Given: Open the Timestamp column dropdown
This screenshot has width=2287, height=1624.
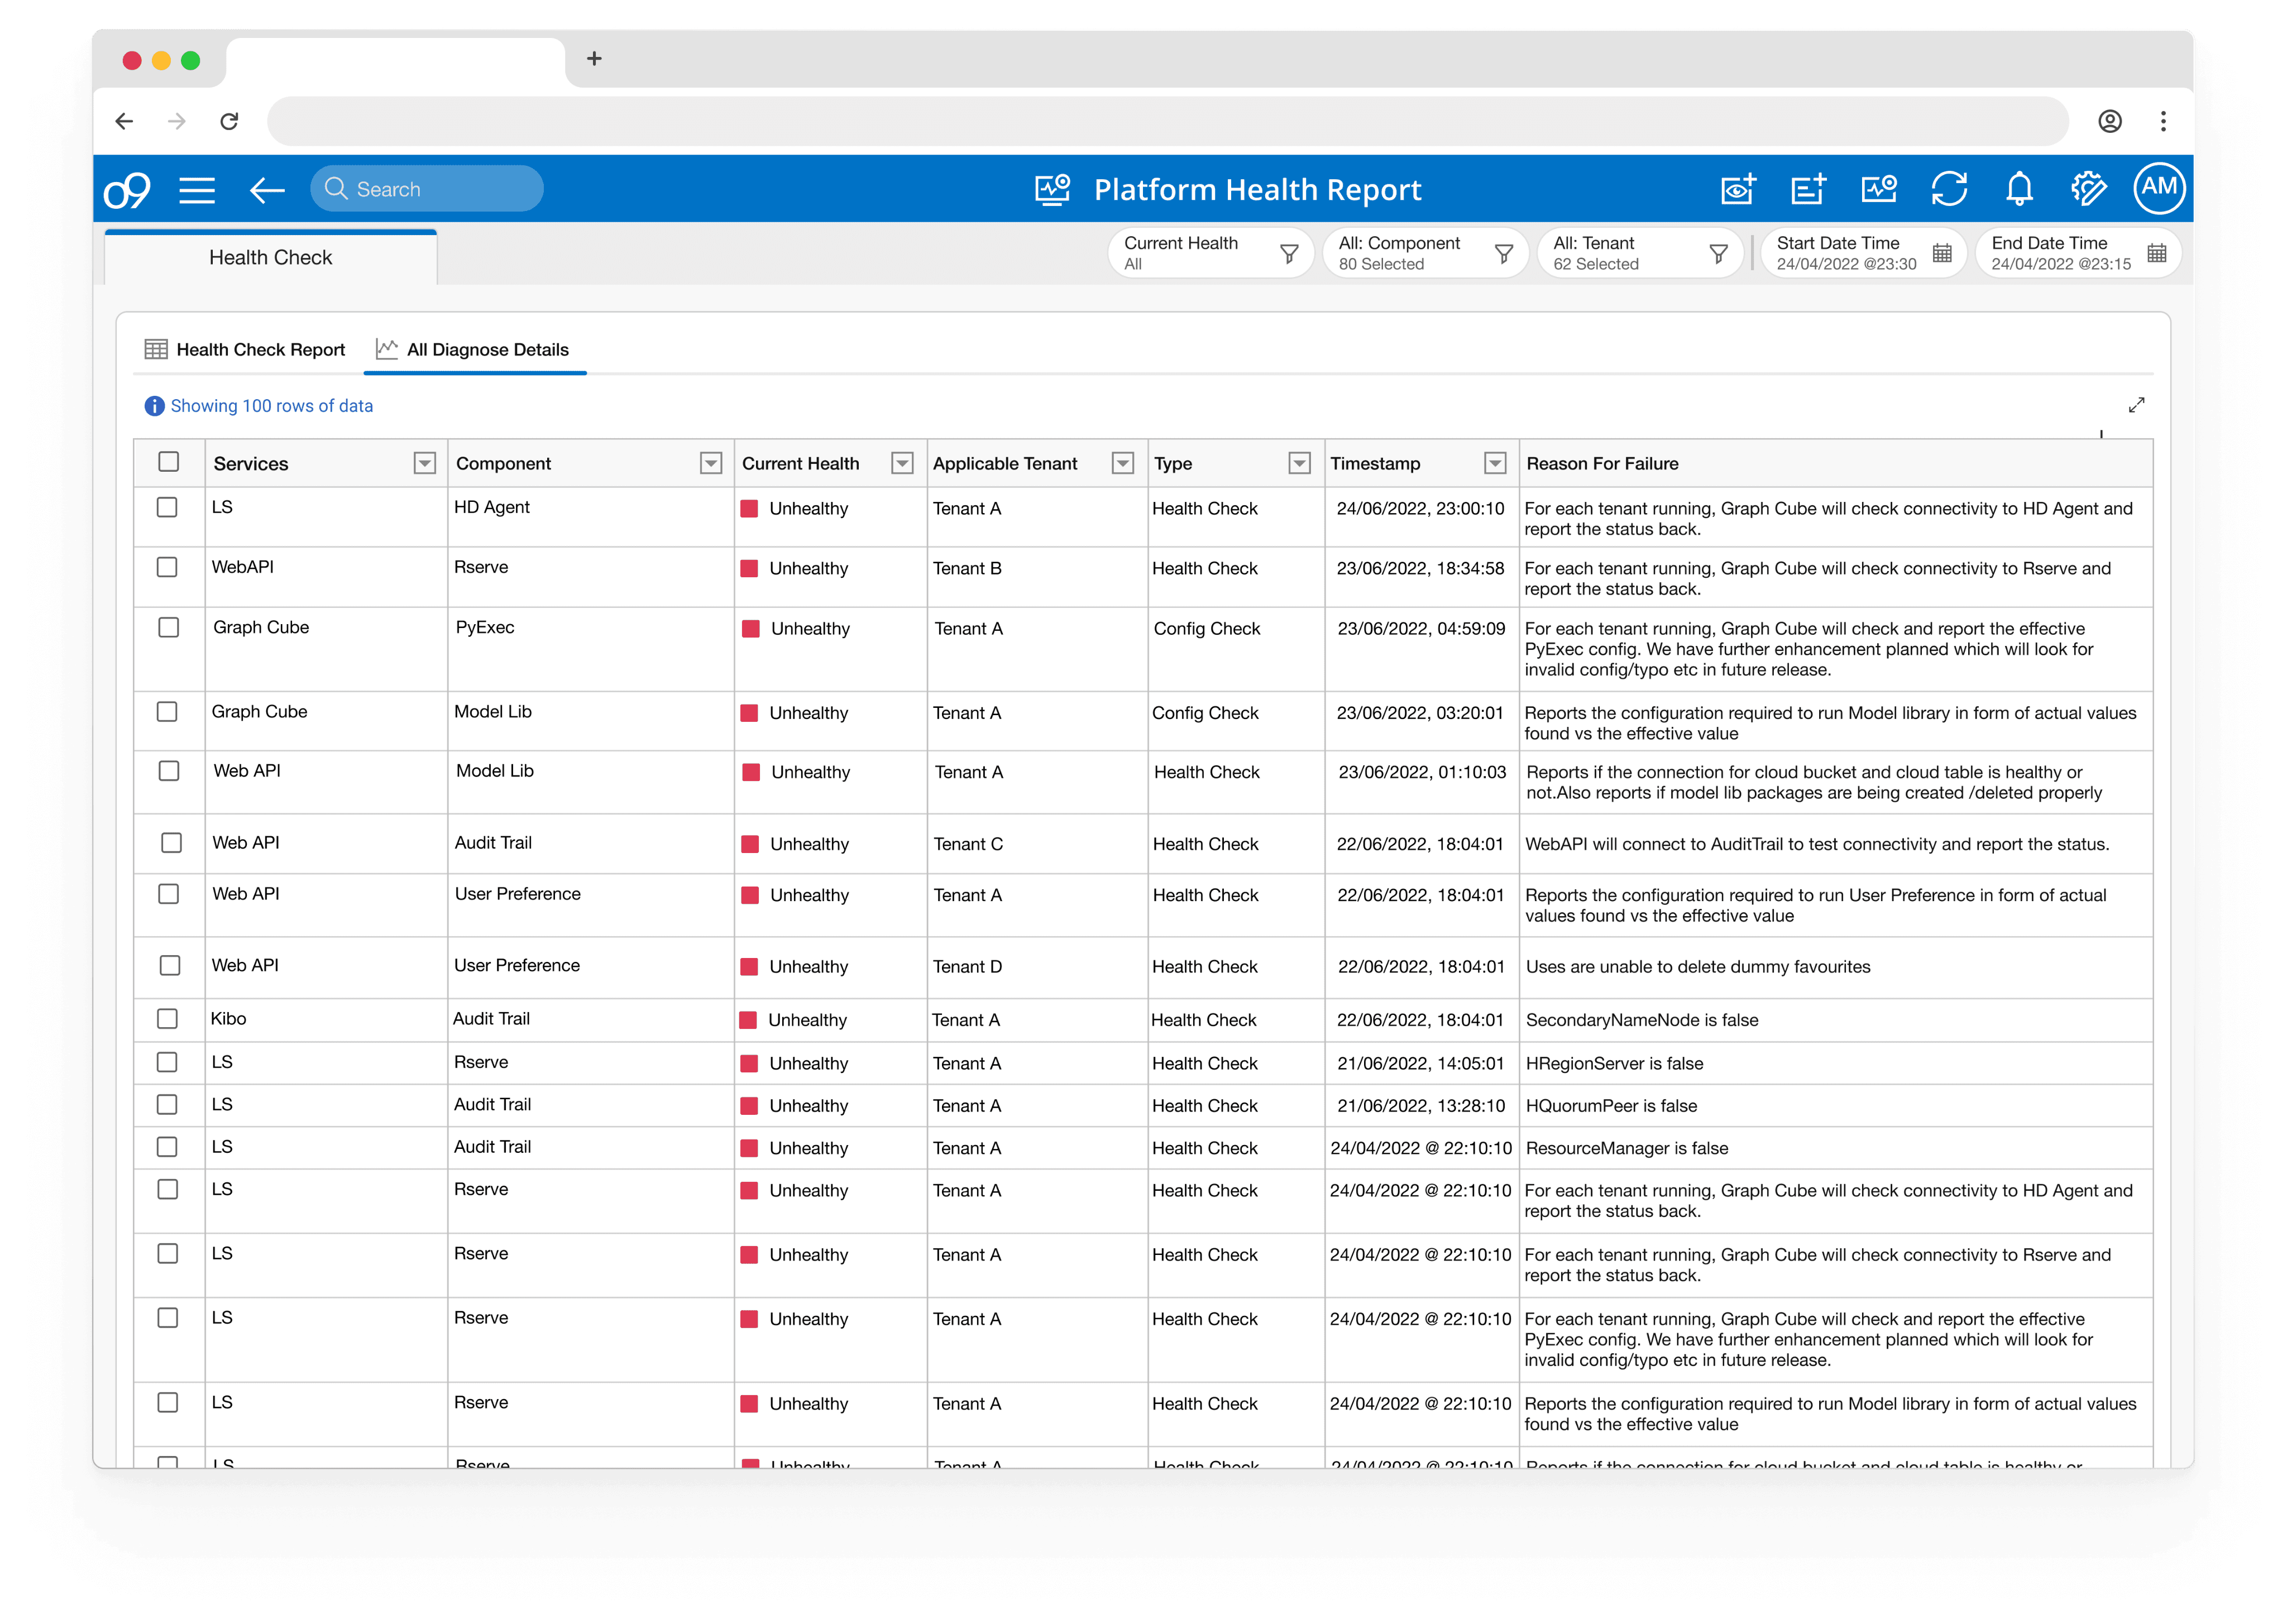Looking at the screenshot, I should point(1495,463).
